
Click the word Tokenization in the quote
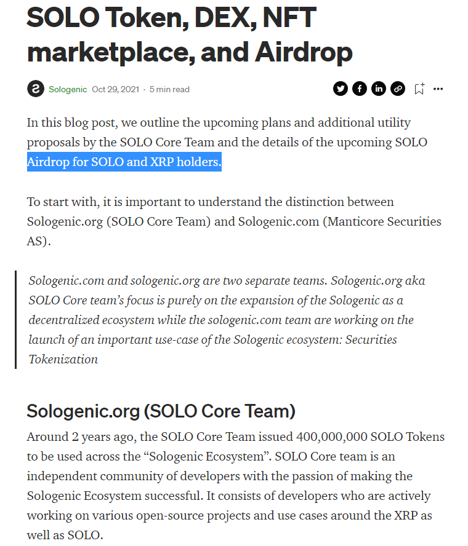pyautogui.click(x=63, y=359)
